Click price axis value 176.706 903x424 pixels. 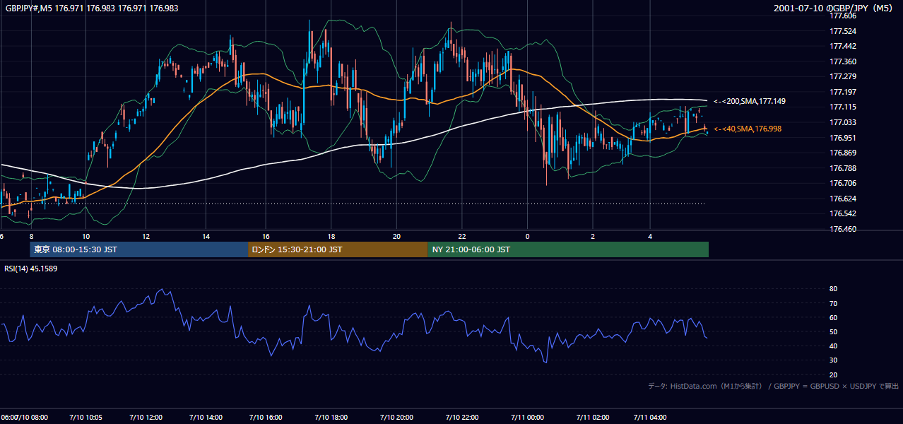[842, 183]
